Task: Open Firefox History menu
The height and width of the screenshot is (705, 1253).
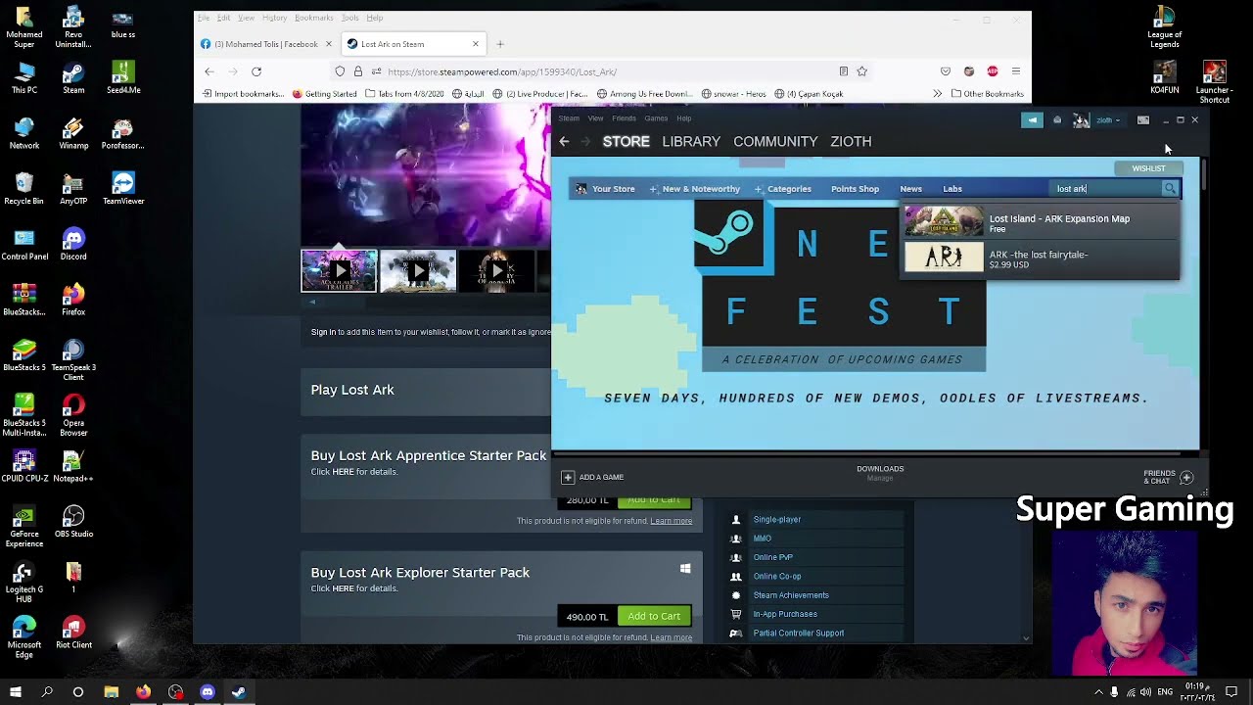Action: 274,18
